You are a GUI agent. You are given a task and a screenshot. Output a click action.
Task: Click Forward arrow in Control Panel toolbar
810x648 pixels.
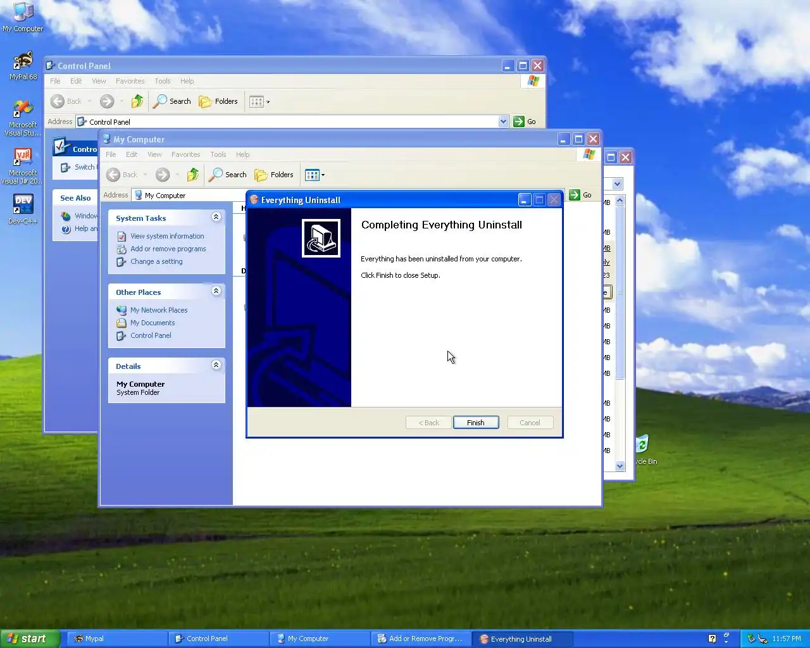107,101
